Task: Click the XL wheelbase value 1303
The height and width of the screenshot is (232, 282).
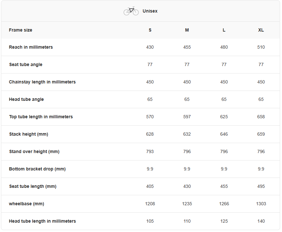Action: click(x=261, y=204)
